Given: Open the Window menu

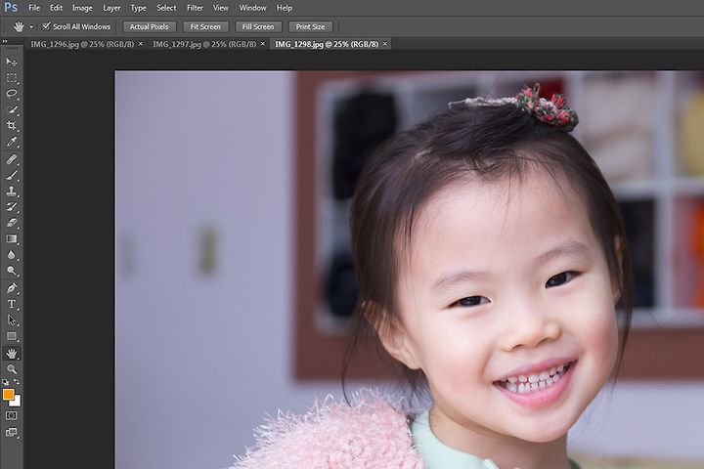Looking at the screenshot, I should pyautogui.click(x=252, y=8).
